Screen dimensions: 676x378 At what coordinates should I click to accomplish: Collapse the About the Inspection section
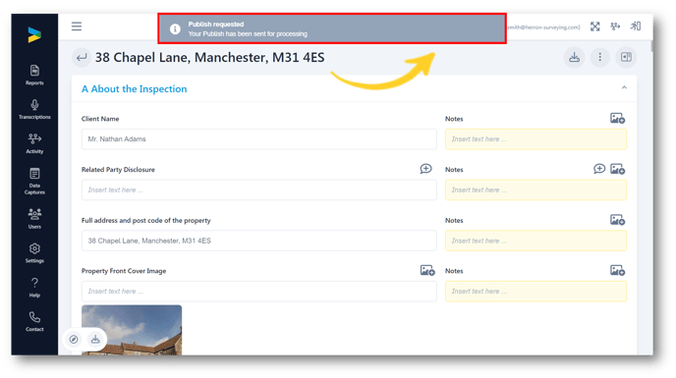624,87
